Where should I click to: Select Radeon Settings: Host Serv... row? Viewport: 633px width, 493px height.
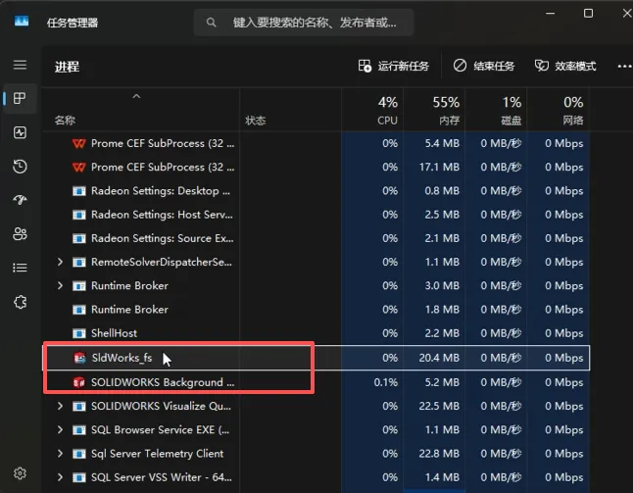coord(316,215)
